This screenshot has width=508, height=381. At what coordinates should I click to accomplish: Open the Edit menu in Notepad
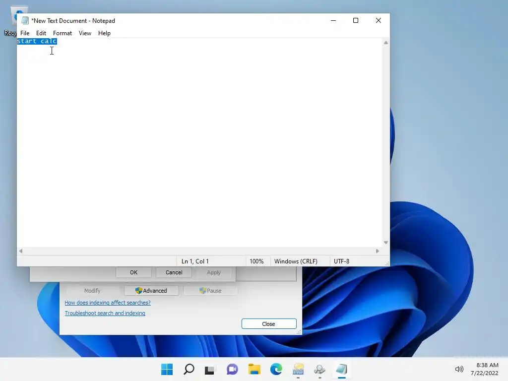point(41,33)
